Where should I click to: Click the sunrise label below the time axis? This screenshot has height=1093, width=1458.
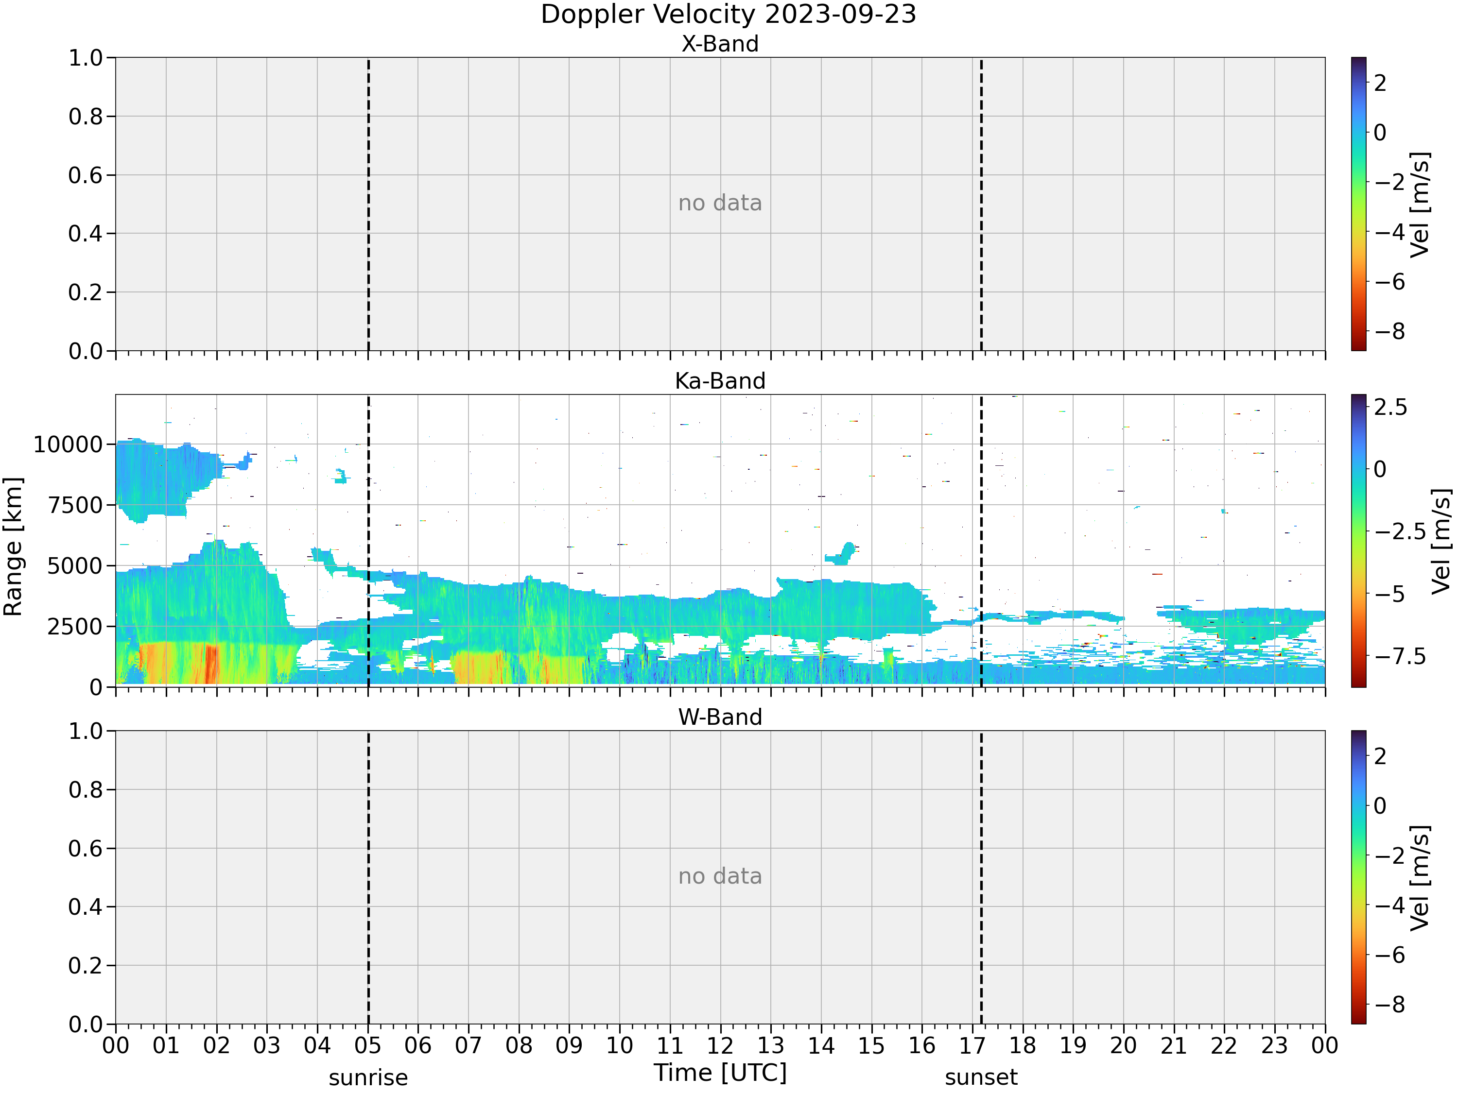click(x=368, y=1078)
